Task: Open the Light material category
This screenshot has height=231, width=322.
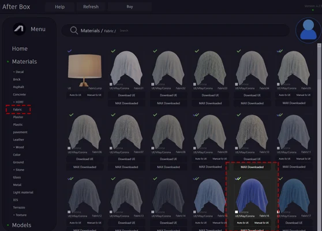Action: [x=23, y=192]
